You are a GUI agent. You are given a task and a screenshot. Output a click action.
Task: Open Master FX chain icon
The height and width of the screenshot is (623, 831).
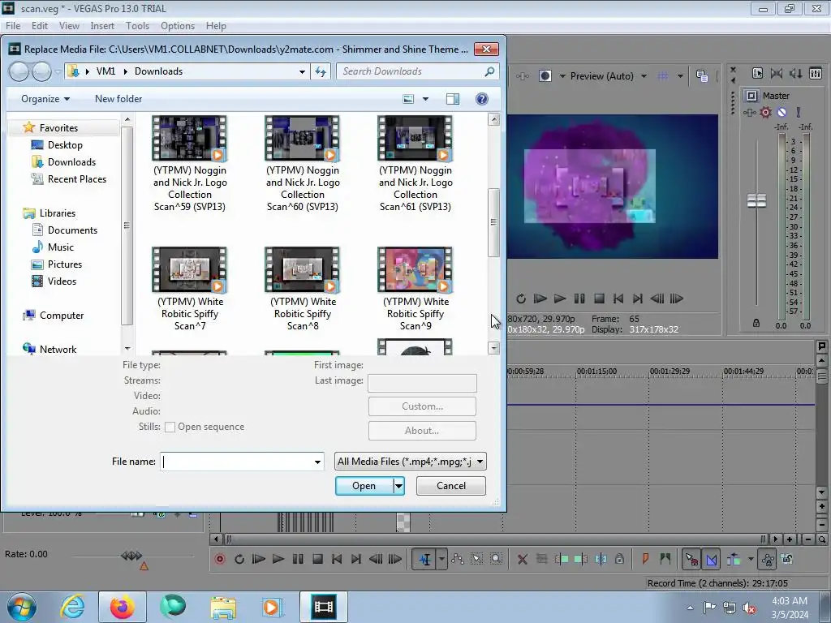[749, 112]
